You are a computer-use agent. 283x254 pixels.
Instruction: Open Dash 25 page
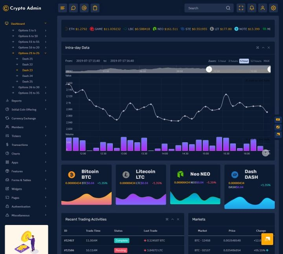coord(28,82)
